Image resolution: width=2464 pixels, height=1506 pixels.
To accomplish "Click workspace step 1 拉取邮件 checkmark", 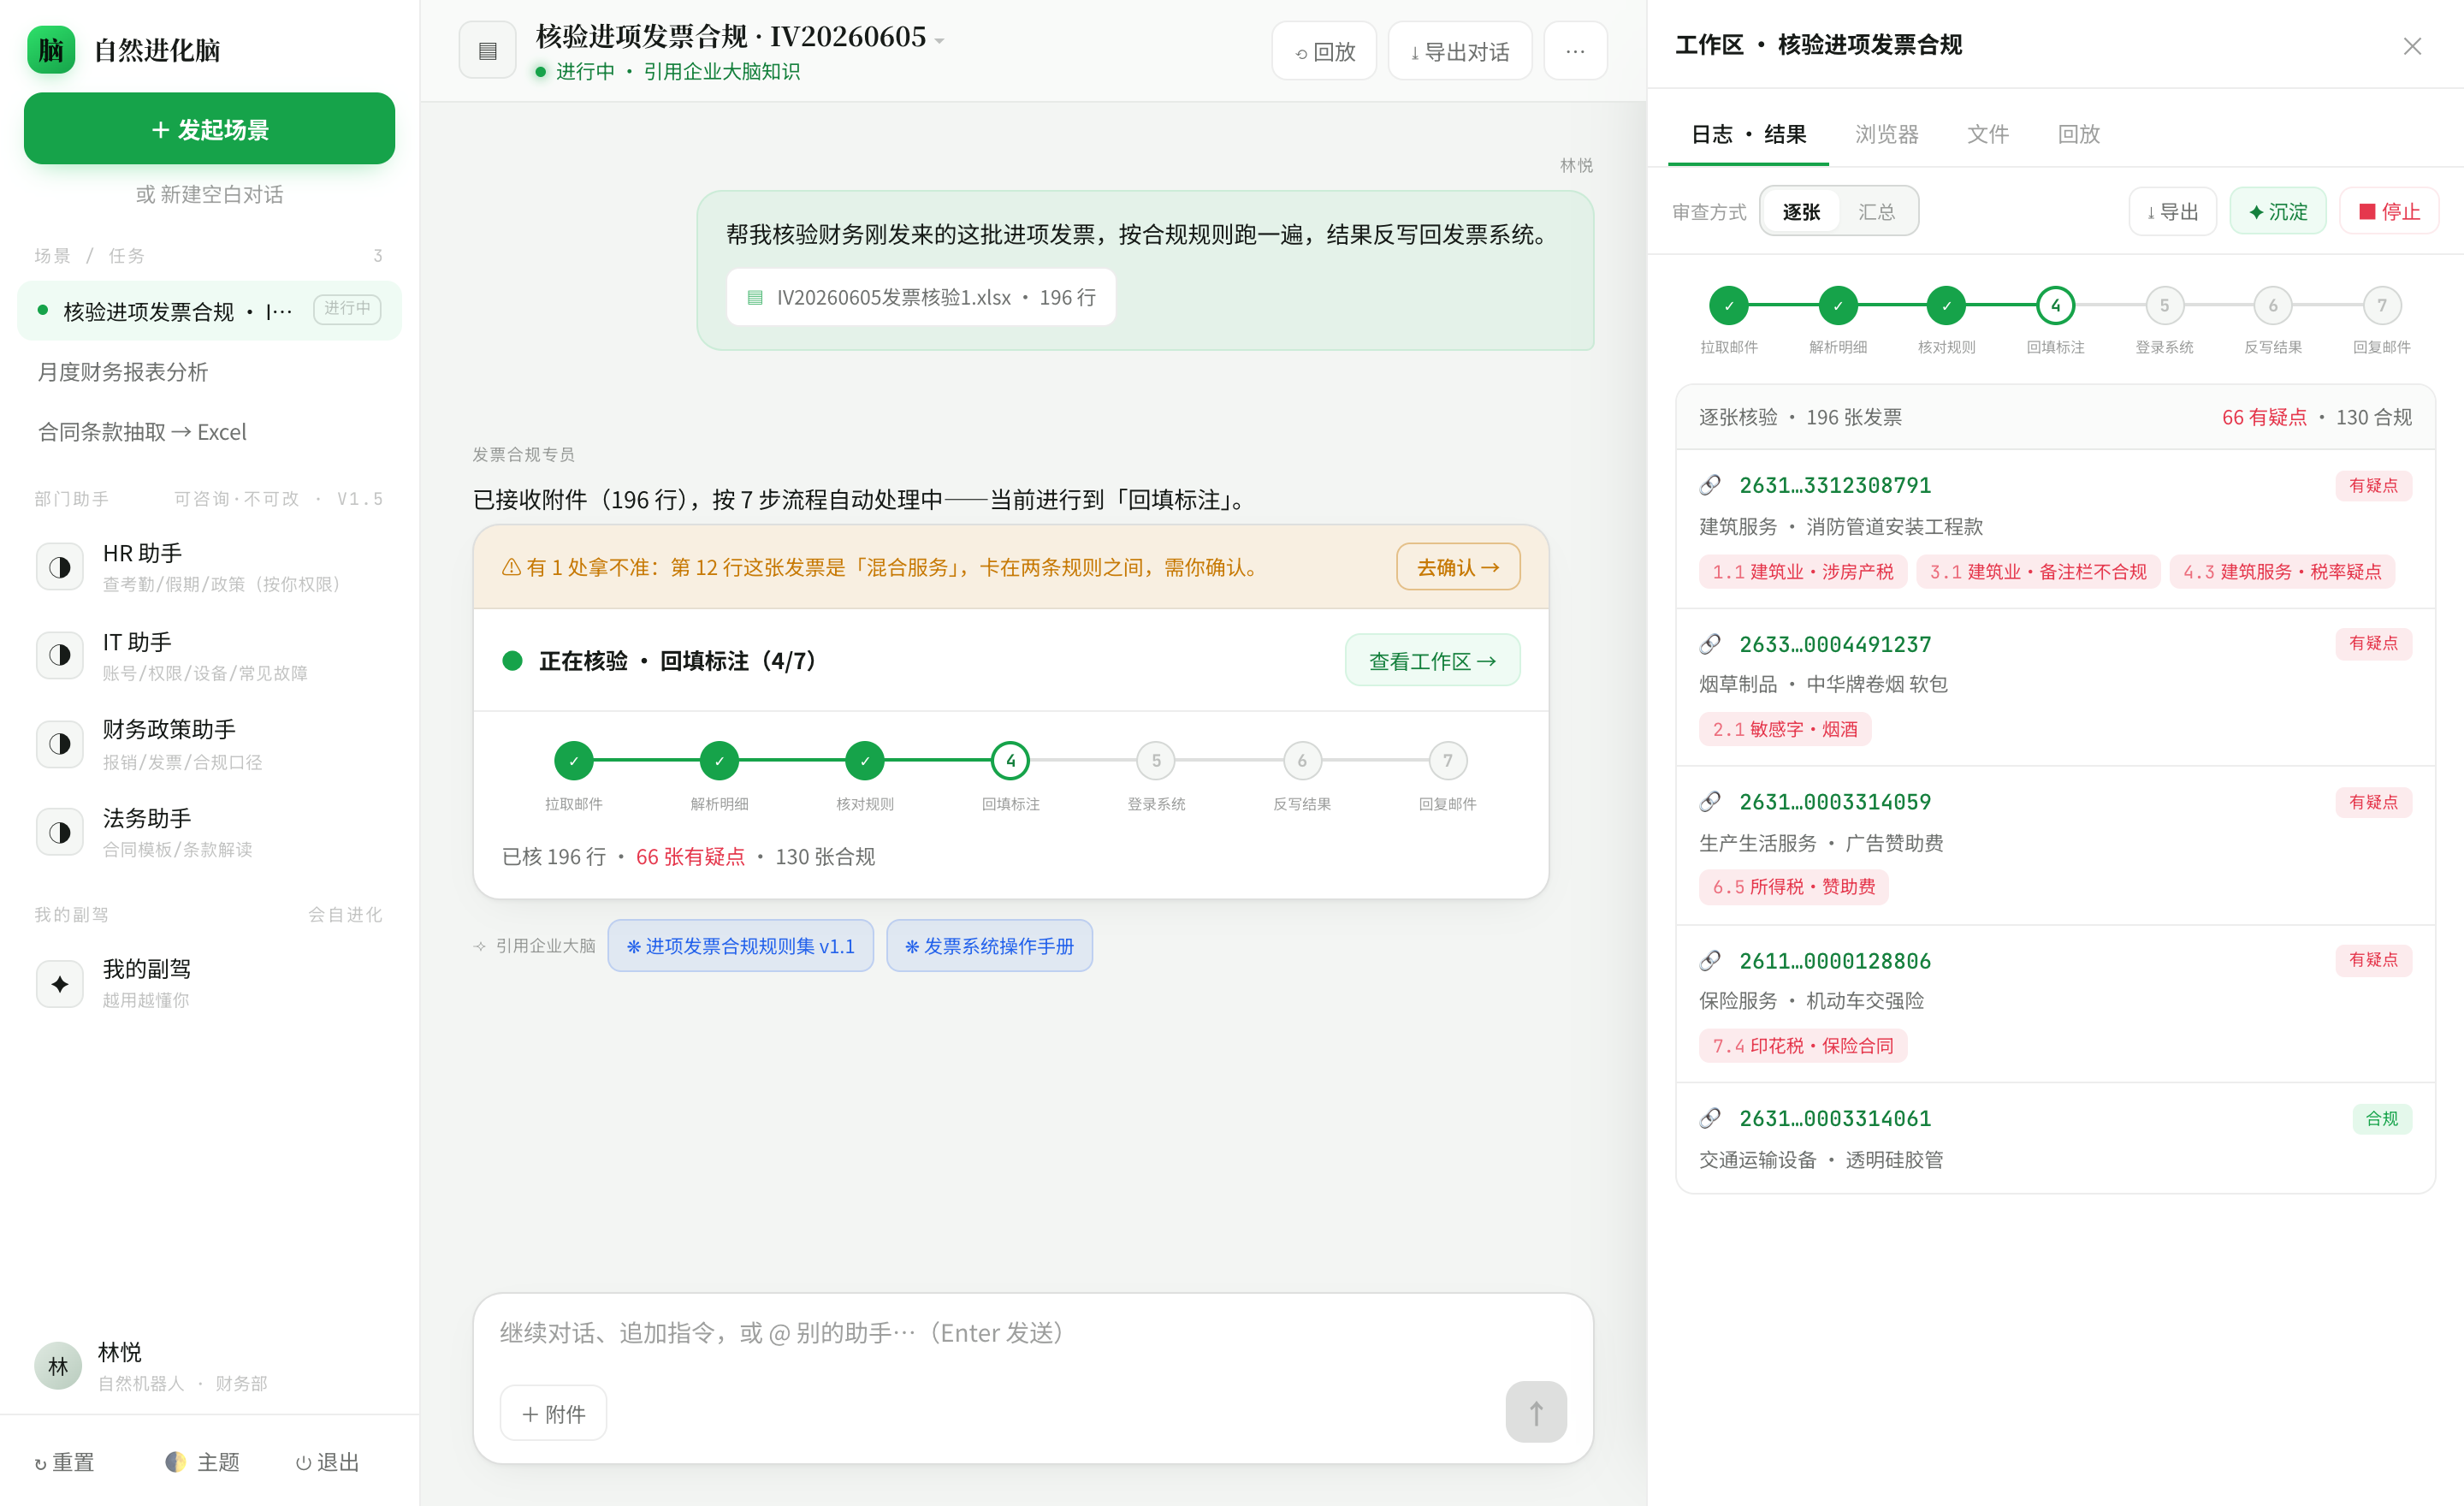I will point(1728,306).
